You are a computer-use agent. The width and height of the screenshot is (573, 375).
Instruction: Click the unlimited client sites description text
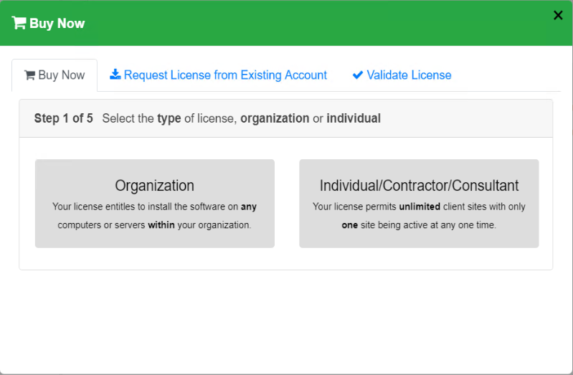419,216
